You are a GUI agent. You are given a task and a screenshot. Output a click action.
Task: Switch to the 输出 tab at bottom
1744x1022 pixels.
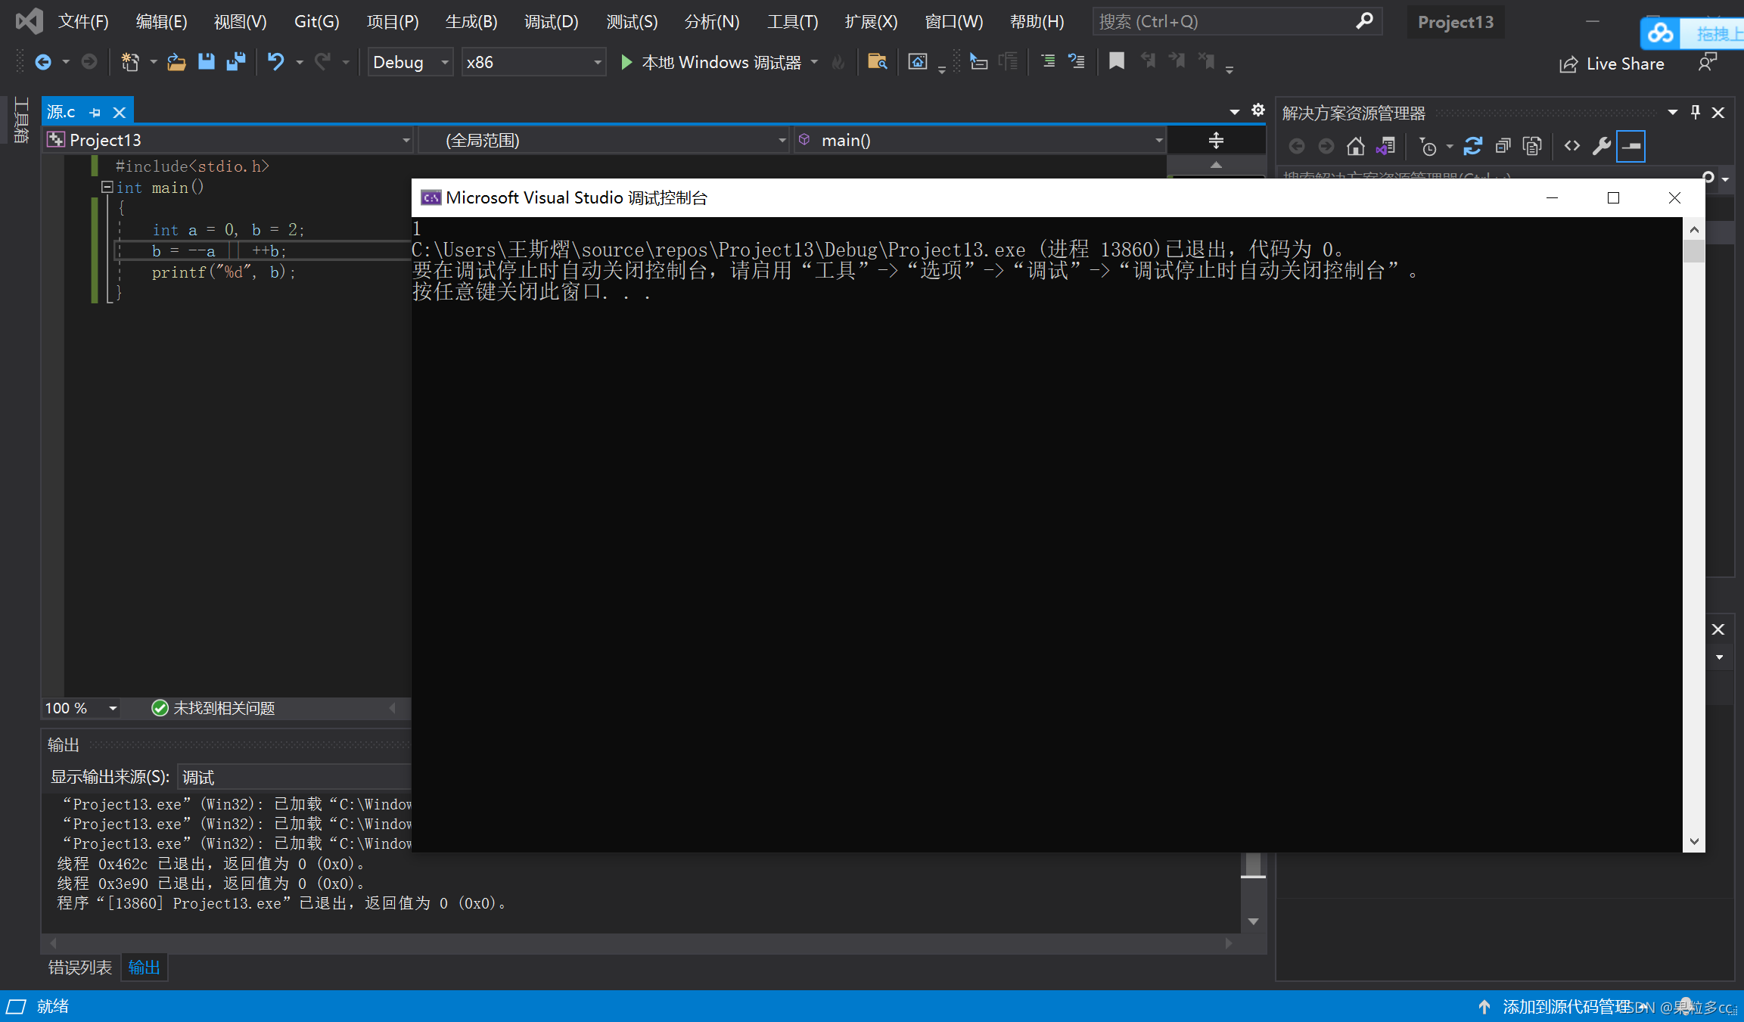144,968
